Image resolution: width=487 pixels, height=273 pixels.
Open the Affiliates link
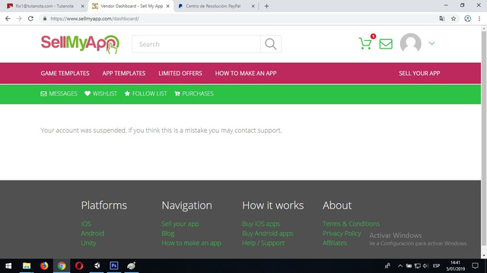coord(335,243)
